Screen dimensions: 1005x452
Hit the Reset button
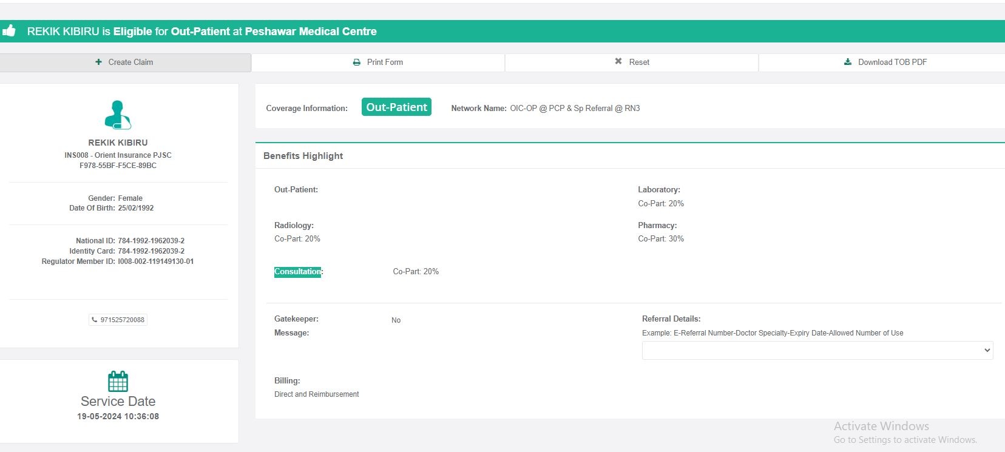tap(632, 62)
